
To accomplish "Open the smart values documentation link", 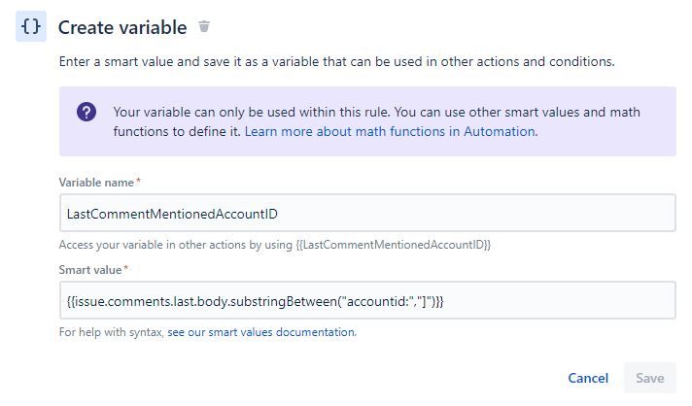I will coord(261,332).
